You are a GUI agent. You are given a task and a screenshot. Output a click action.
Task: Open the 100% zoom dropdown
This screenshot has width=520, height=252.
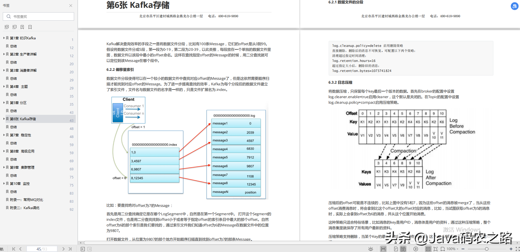tap(452, 249)
